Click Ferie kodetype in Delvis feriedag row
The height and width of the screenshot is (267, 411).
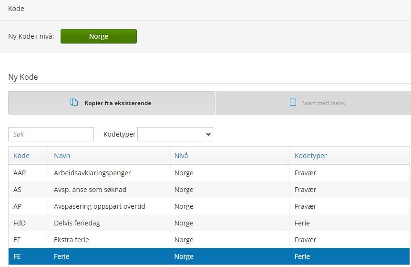(x=302, y=223)
